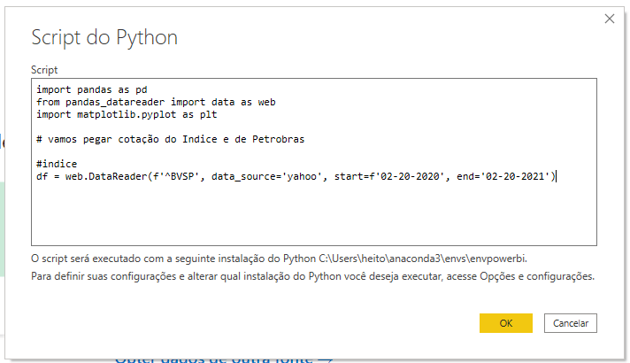Confirm the script with OK button
The height and width of the screenshot is (363, 630).
coord(505,323)
